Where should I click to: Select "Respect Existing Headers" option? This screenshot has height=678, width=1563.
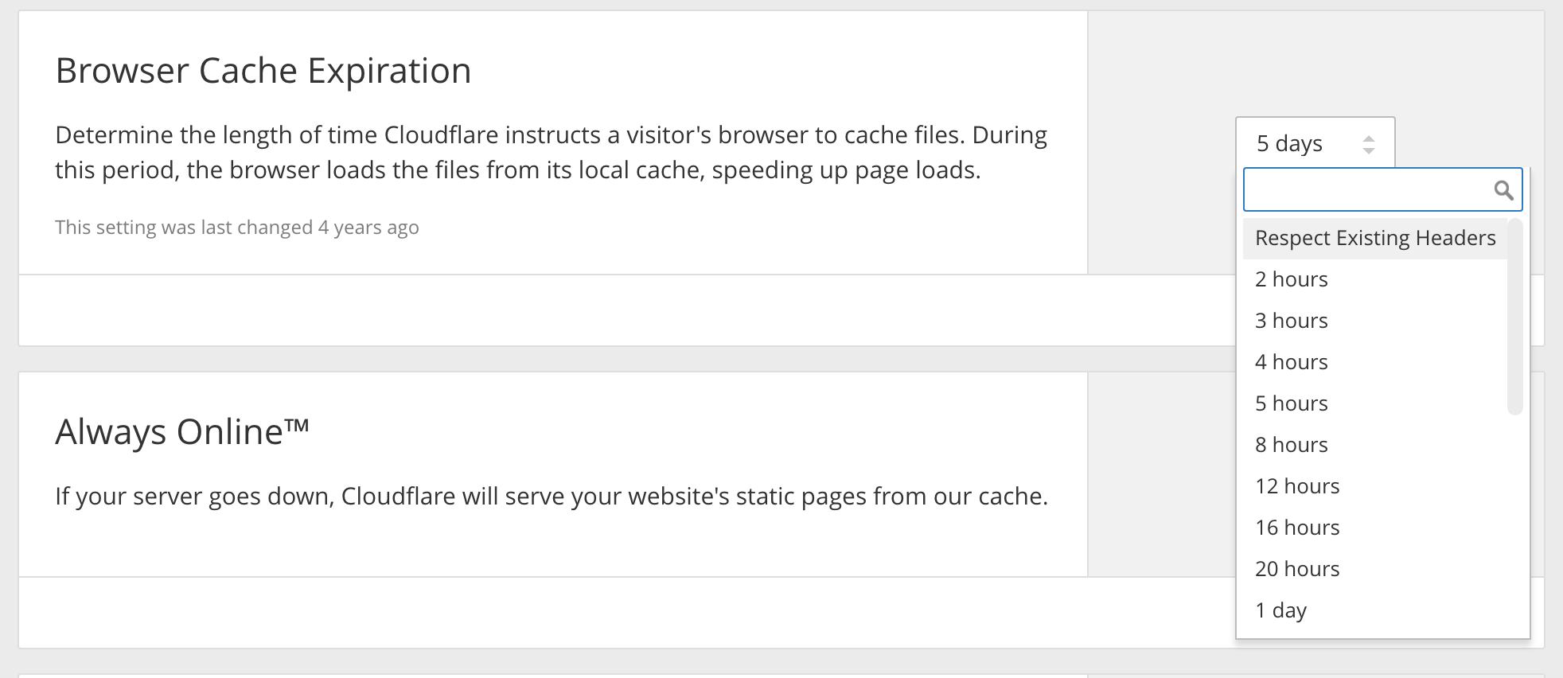(x=1374, y=238)
